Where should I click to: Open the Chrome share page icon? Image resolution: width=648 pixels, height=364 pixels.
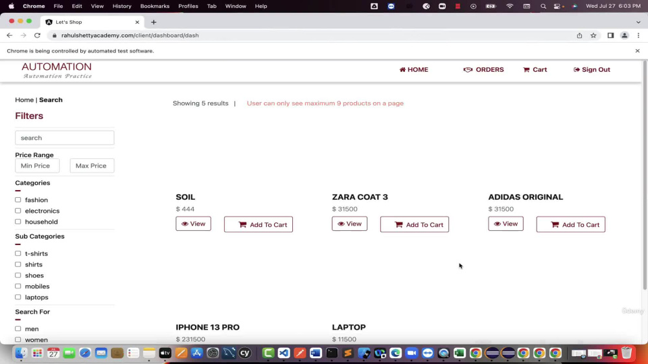tap(579, 36)
